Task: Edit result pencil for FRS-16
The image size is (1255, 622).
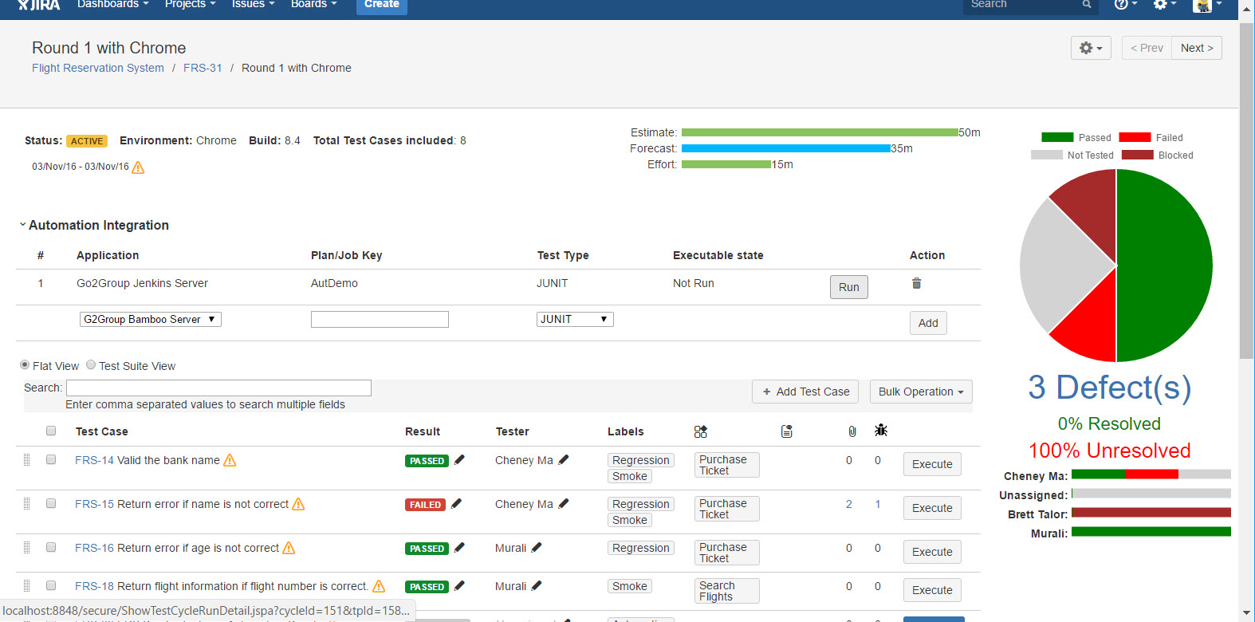Action: pos(459,547)
